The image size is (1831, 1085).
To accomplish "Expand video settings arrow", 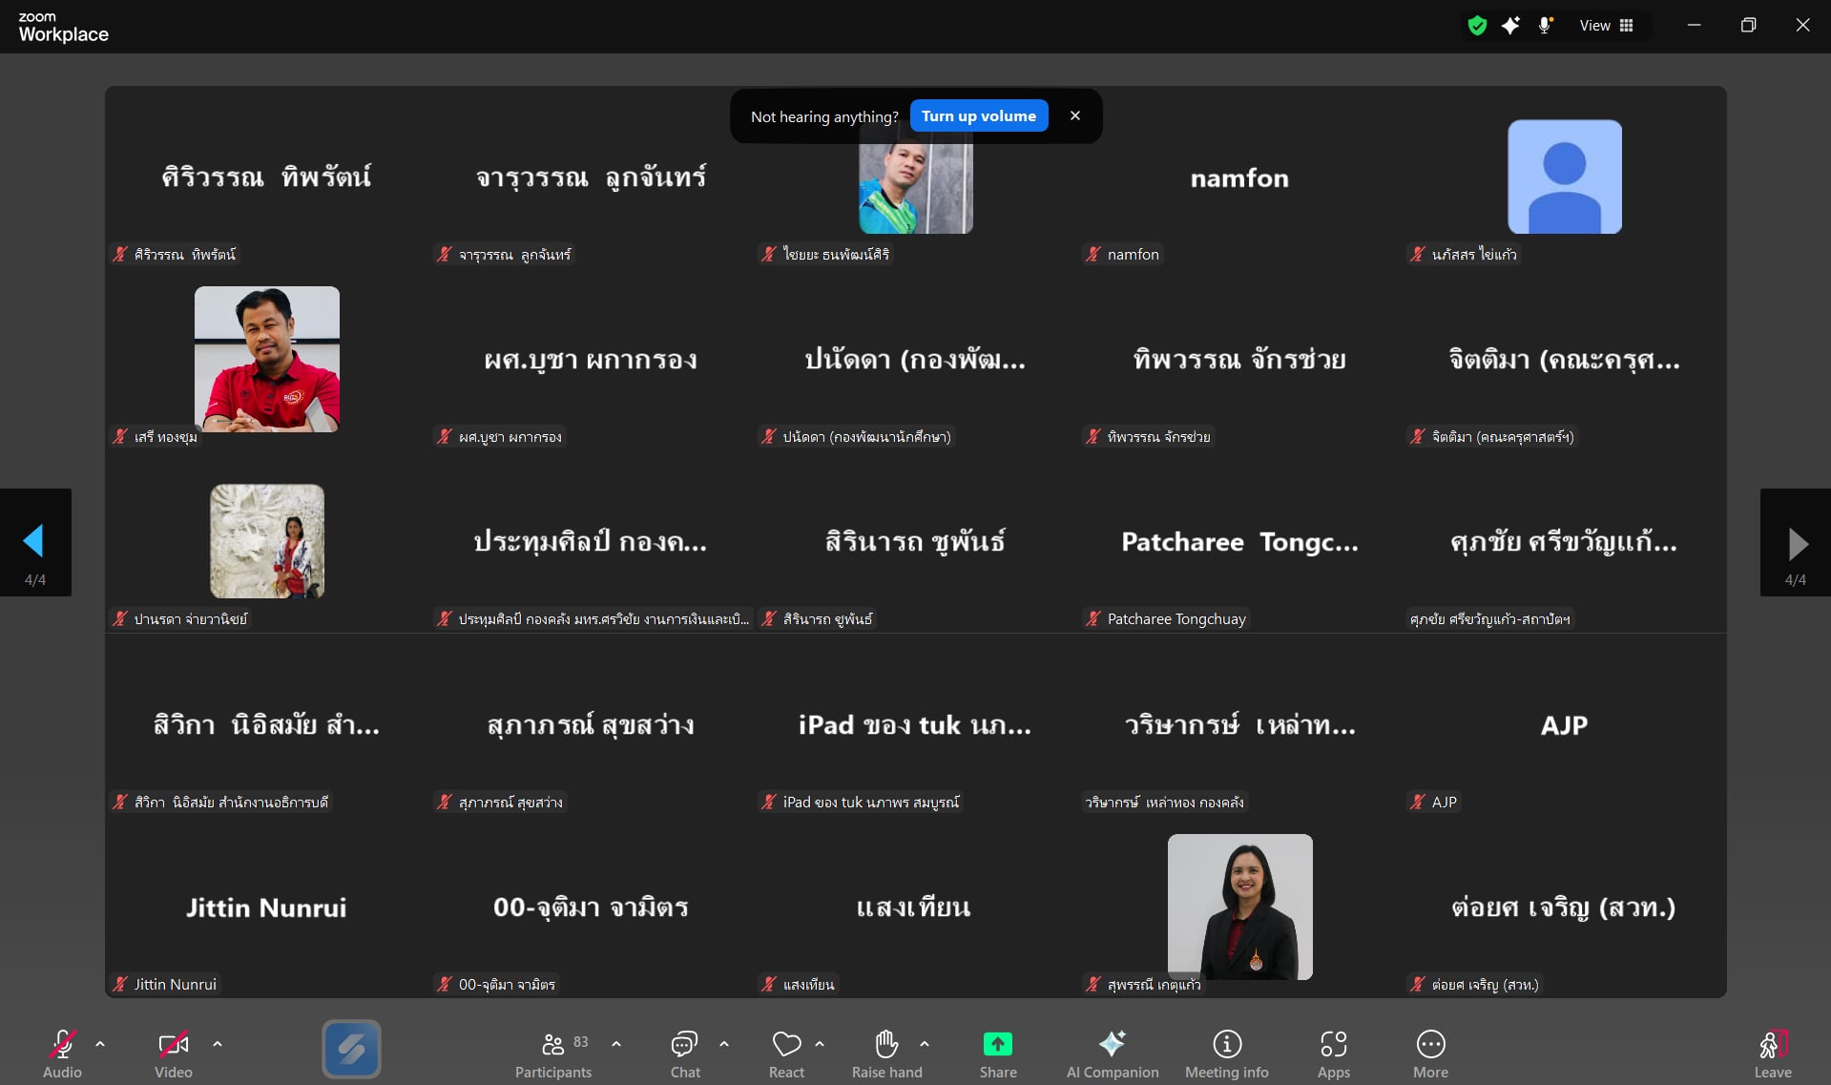I will click(218, 1044).
